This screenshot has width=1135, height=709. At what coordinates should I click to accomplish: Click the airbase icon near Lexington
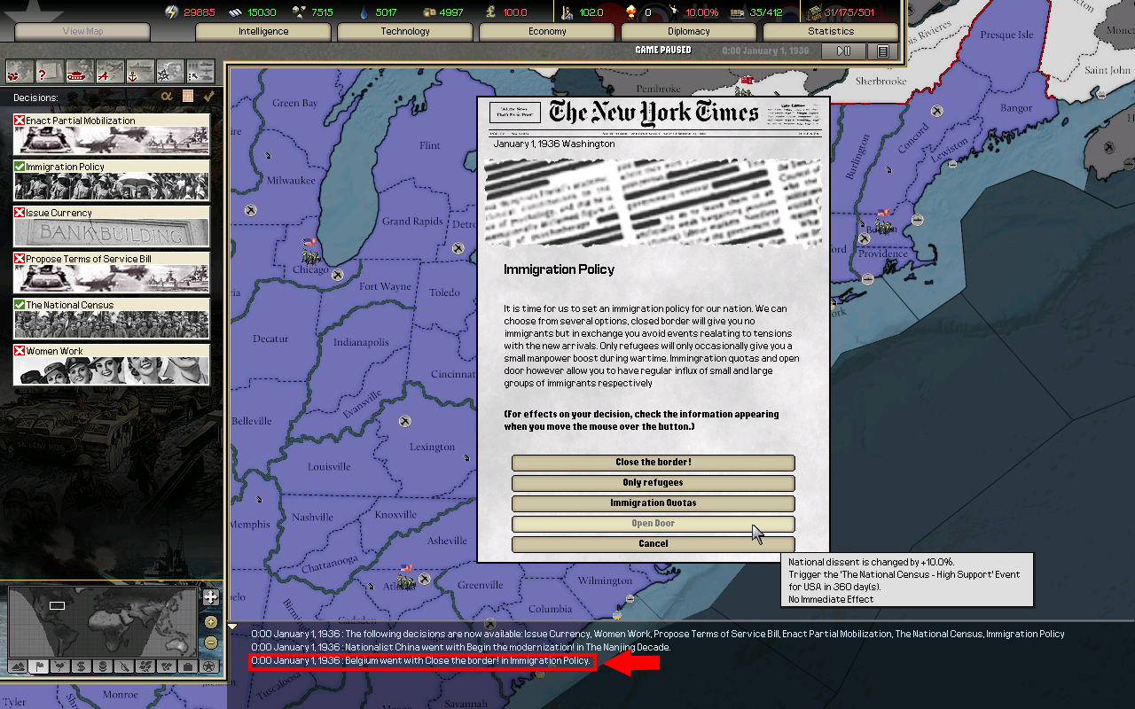[x=405, y=421]
